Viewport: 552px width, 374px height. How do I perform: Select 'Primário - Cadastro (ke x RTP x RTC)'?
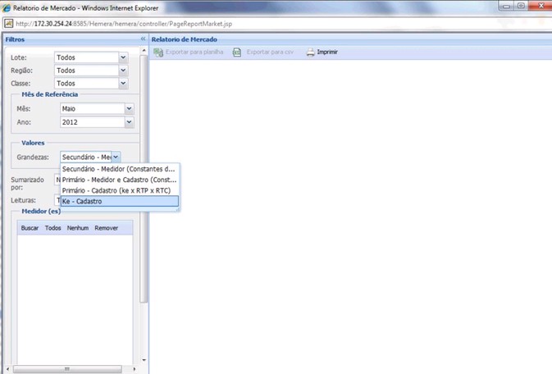click(119, 190)
